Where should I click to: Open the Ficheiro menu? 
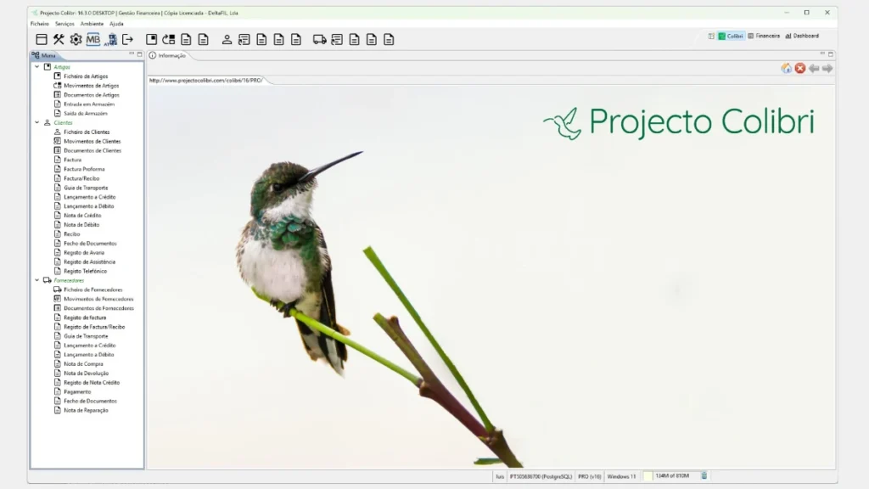pyautogui.click(x=39, y=24)
